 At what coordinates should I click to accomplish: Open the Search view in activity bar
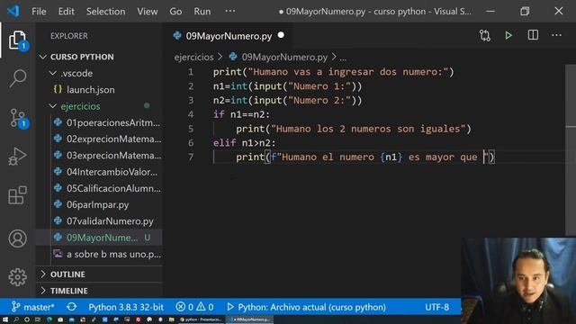(x=17, y=78)
